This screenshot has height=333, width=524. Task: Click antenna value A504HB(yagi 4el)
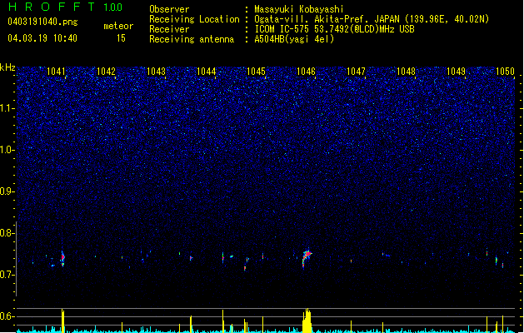[x=294, y=39]
